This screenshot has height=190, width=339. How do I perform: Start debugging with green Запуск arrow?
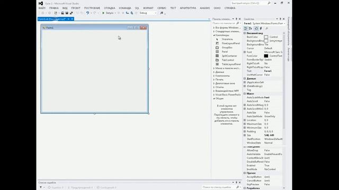[x=108, y=13]
